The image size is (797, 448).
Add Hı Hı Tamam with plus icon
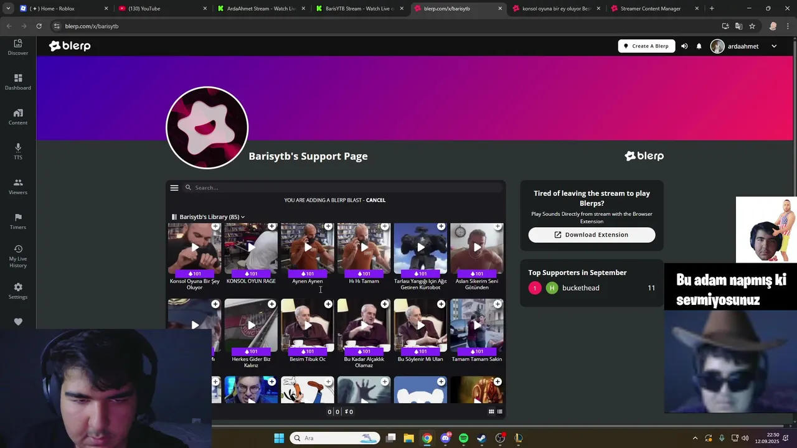click(x=385, y=226)
